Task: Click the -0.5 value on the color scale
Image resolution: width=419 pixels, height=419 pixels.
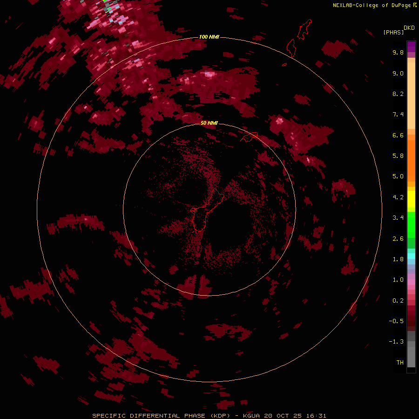Action: pos(396,321)
